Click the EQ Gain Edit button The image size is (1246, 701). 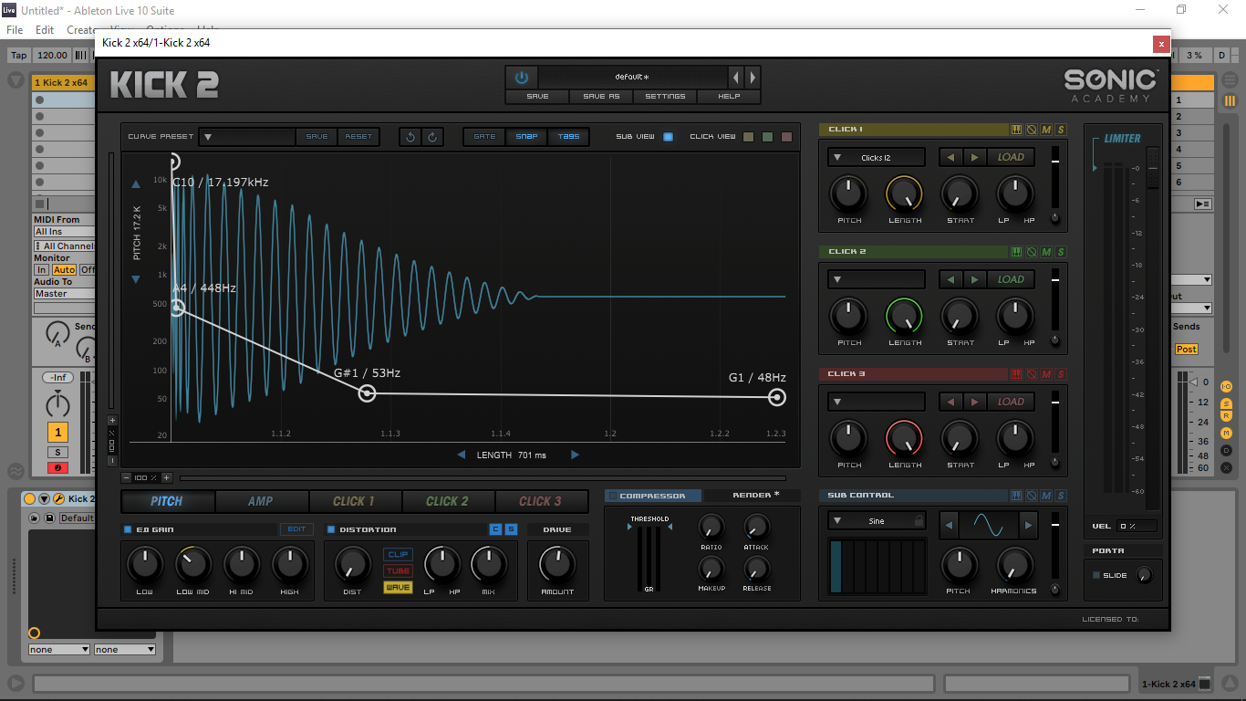[x=297, y=529]
